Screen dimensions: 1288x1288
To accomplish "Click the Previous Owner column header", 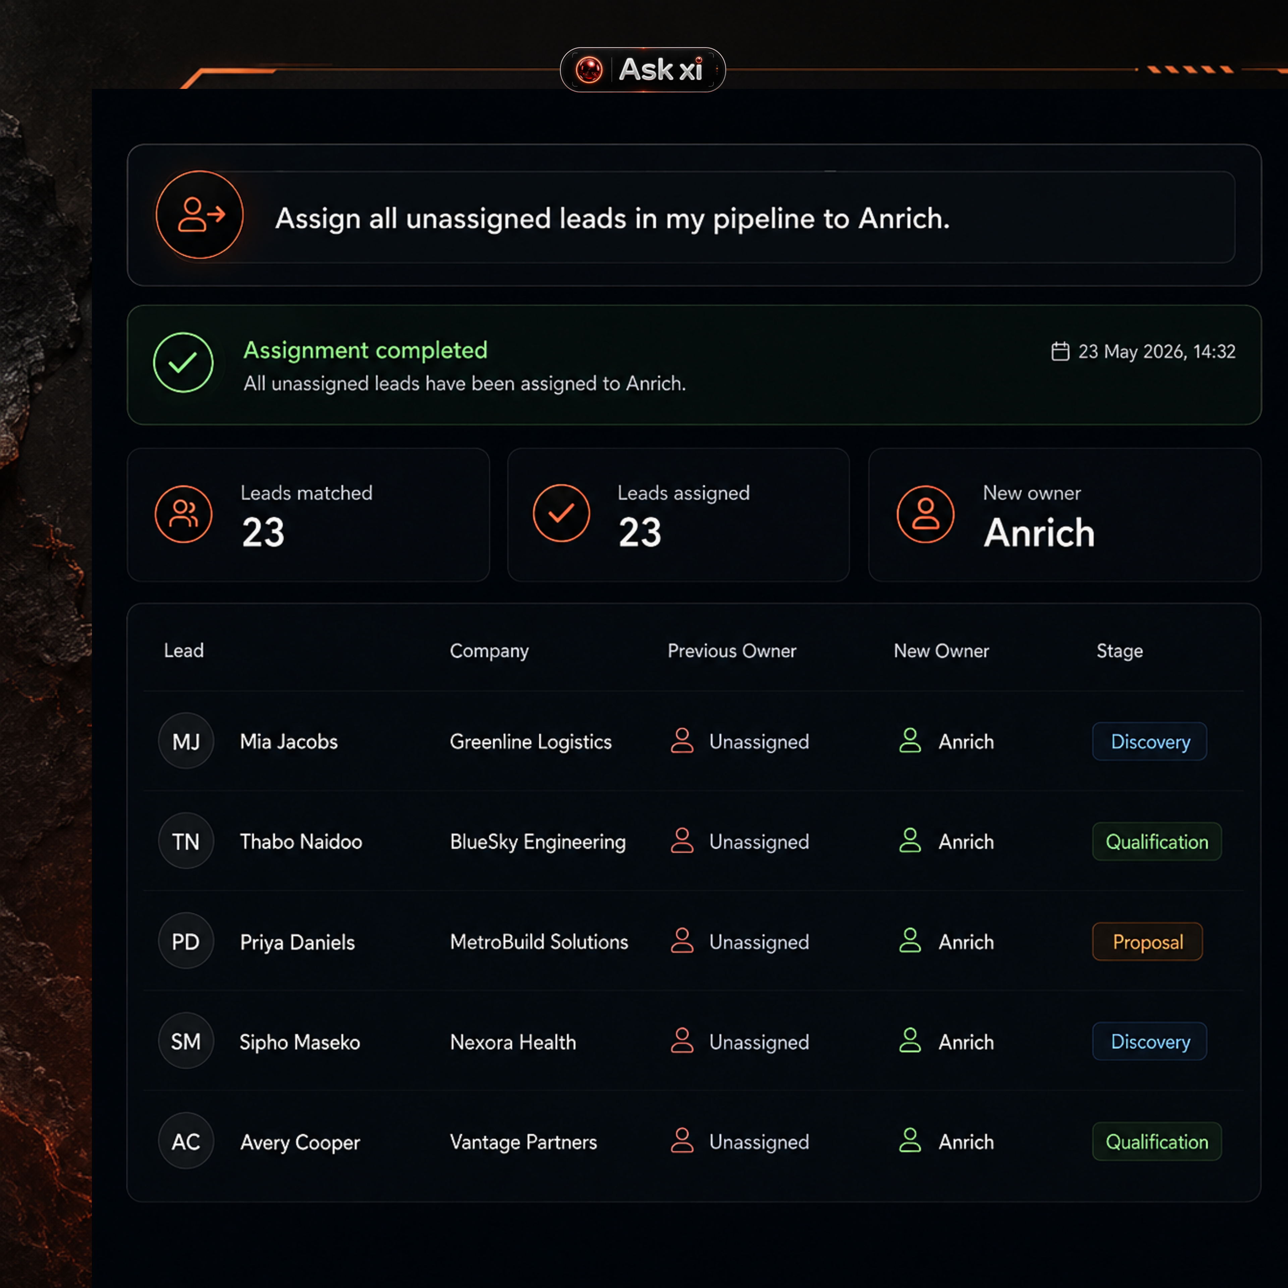I will coord(732,651).
